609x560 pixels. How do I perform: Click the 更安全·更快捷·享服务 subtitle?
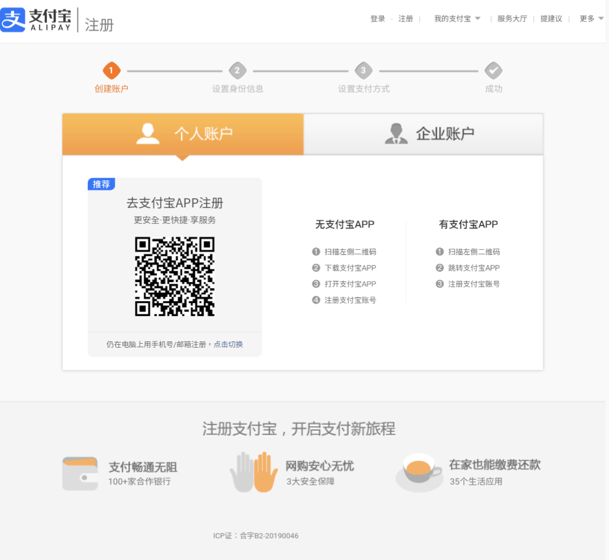(x=175, y=220)
